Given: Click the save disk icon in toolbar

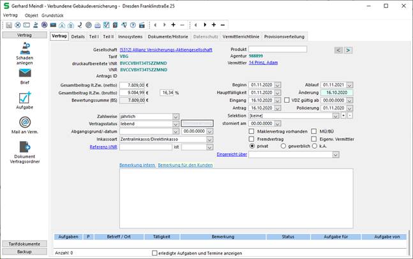Looking at the screenshot, I should point(9,25).
